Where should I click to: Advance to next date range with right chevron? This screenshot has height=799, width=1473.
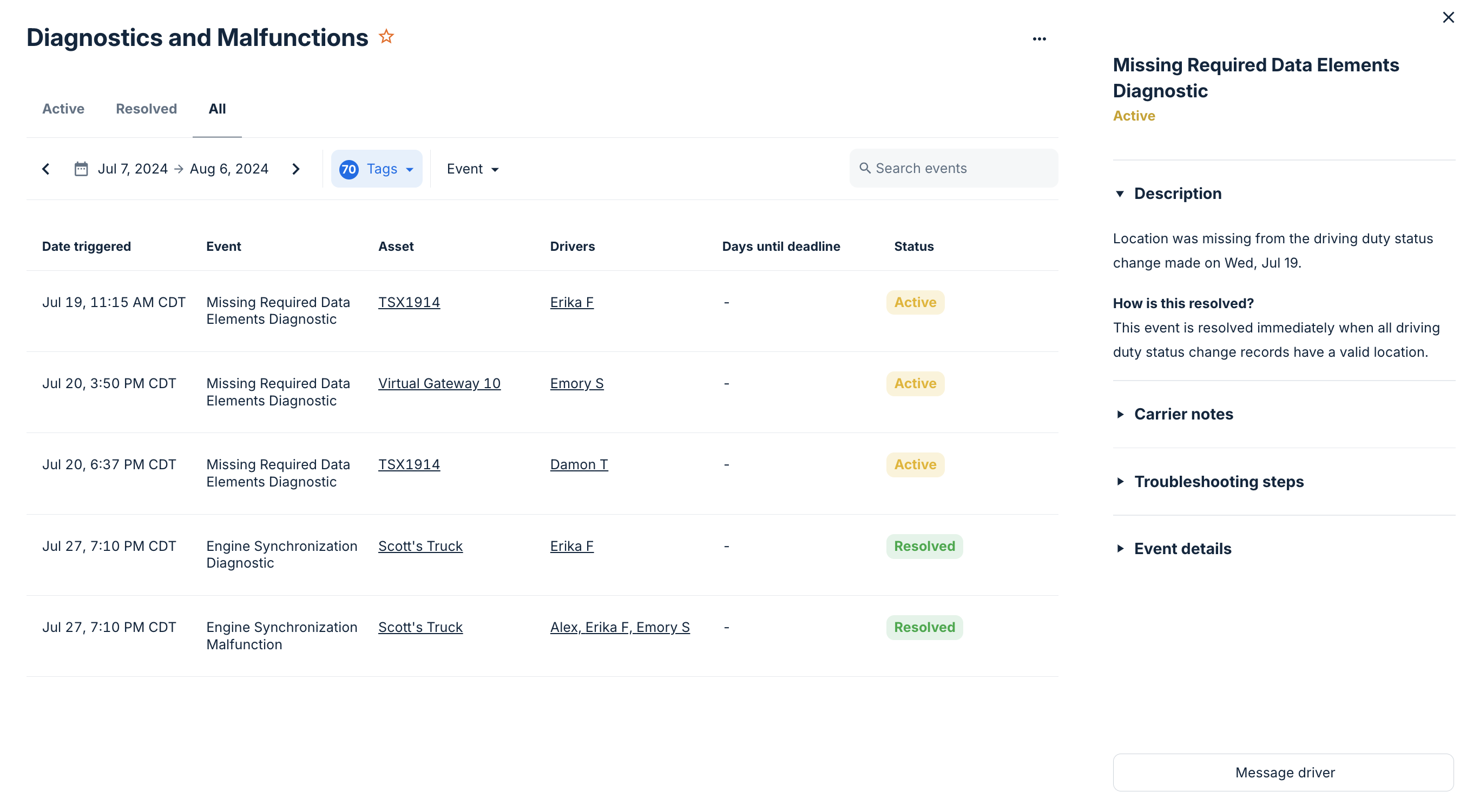click(295, 169)
